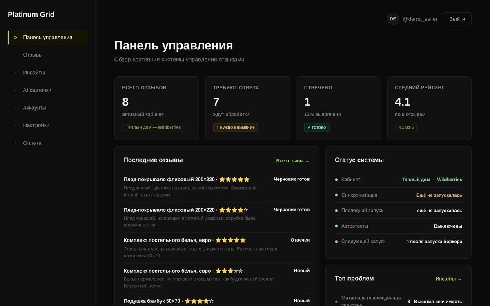Open the Средний рейтинг stat card
The height and width of the screenshot is (306, 490).
pos(429,108)
